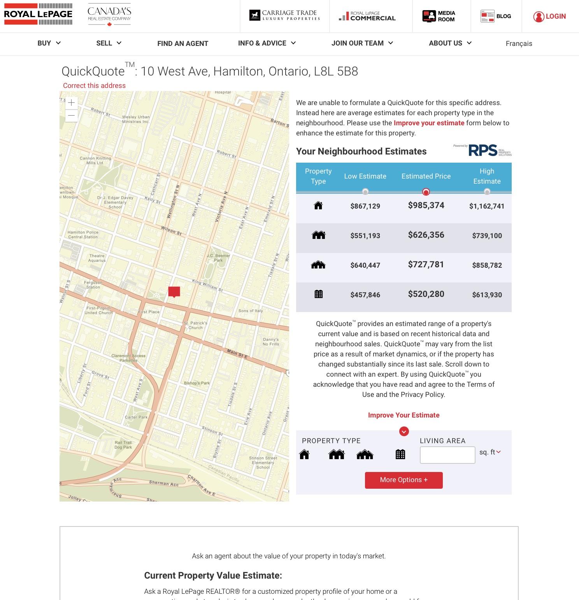Image resolution: width=579 pixels, height=600 pixels.
Task: Click the $867,129 low estimate
Action: [365, 206]
